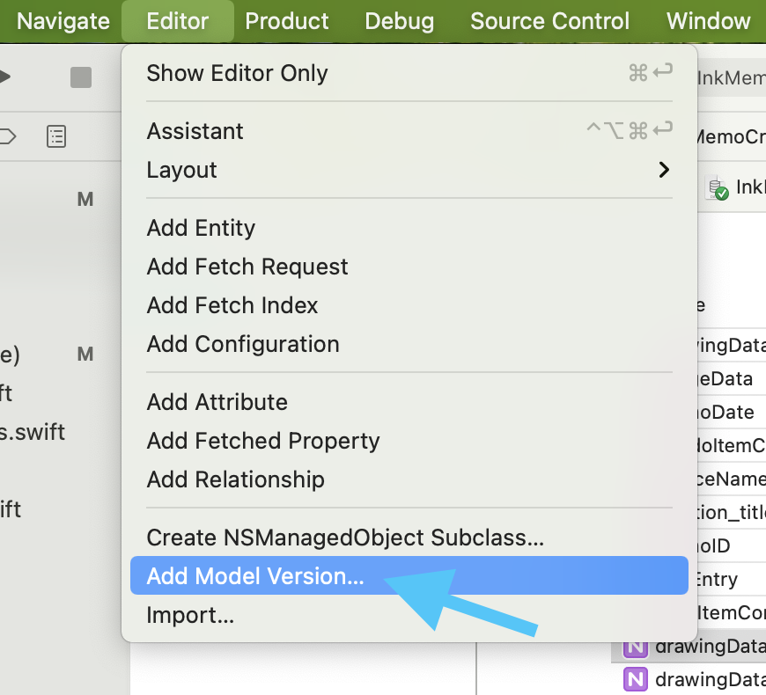Open the Window menu
The height and width of the screenshot is (695, 766).
(x=709, y=21)
